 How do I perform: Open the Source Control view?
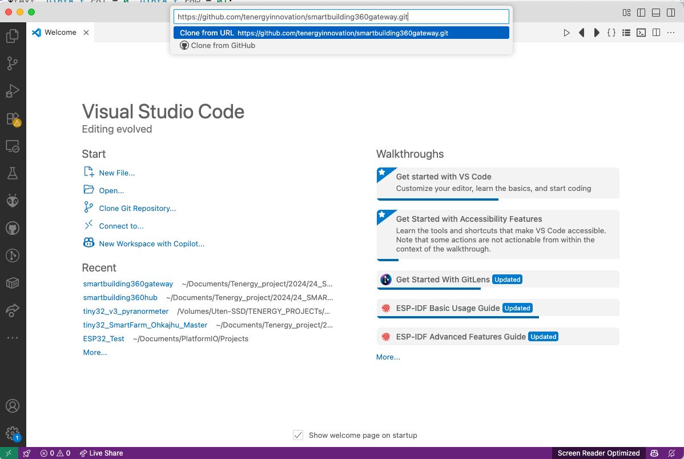point(13,64)
